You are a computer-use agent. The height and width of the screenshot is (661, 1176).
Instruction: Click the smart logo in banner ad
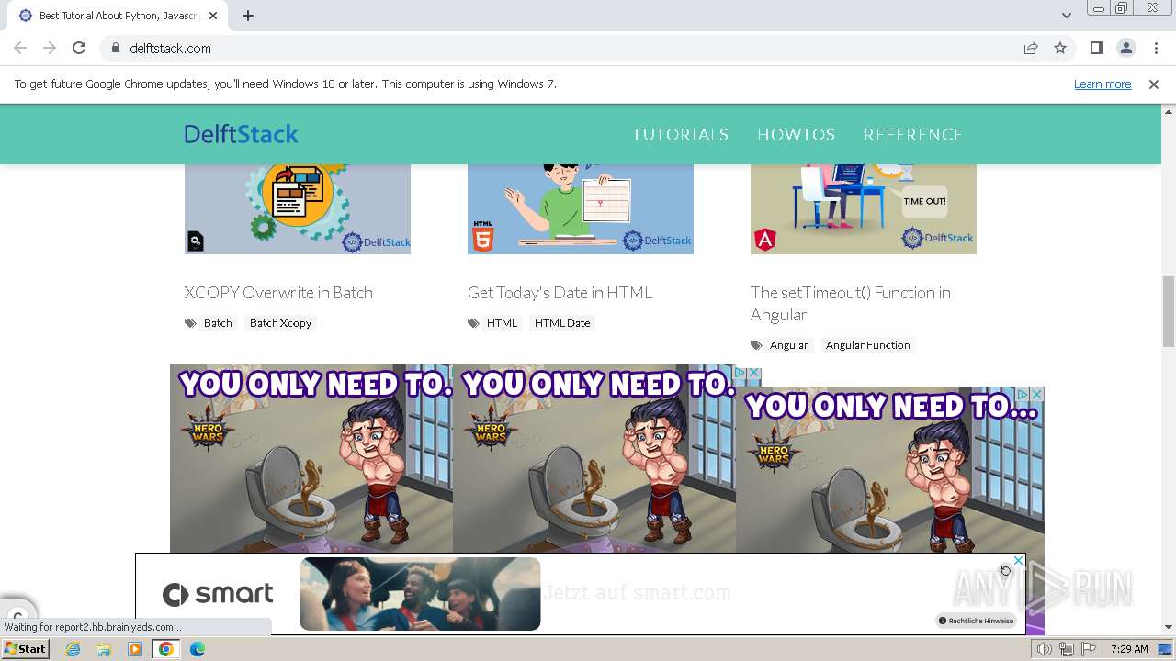[218, 594]
